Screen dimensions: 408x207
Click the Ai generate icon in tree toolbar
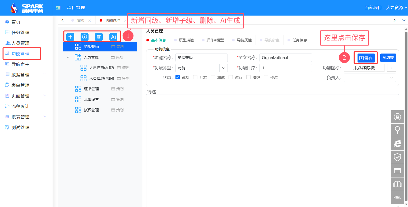pos(113,37)
